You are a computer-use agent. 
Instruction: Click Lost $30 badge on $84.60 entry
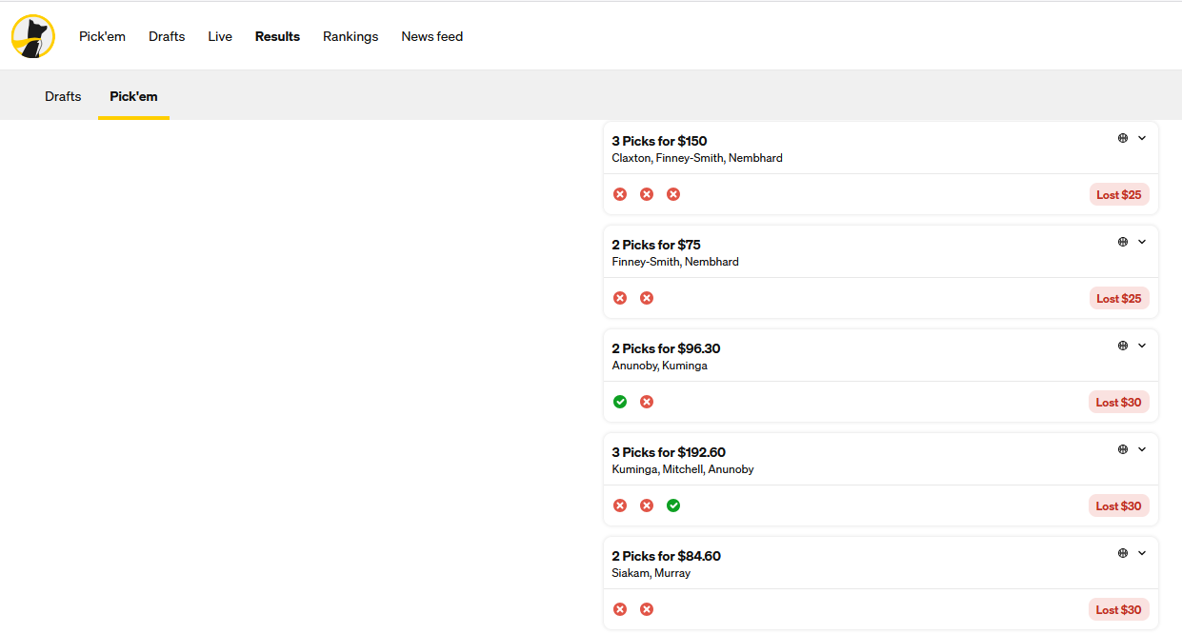[1119, 609]
